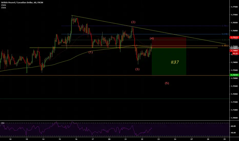The image size is (239, 141).
Task: Click the 45:18 candle countdown timer
Action: 235,54
